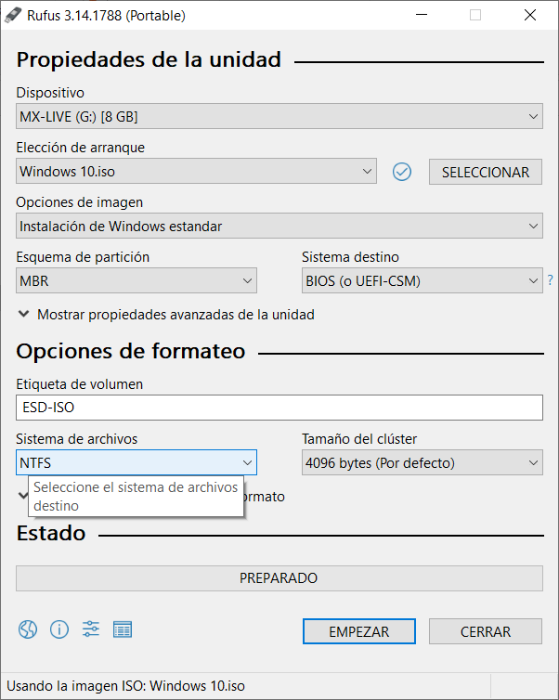Close the Rufus window
559x700 pixels.
tap(530, 15)
